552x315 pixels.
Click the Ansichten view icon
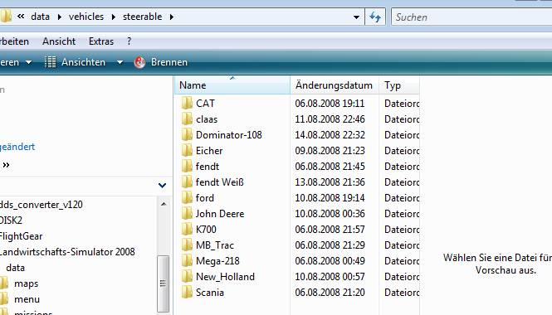tap(50, 62)
